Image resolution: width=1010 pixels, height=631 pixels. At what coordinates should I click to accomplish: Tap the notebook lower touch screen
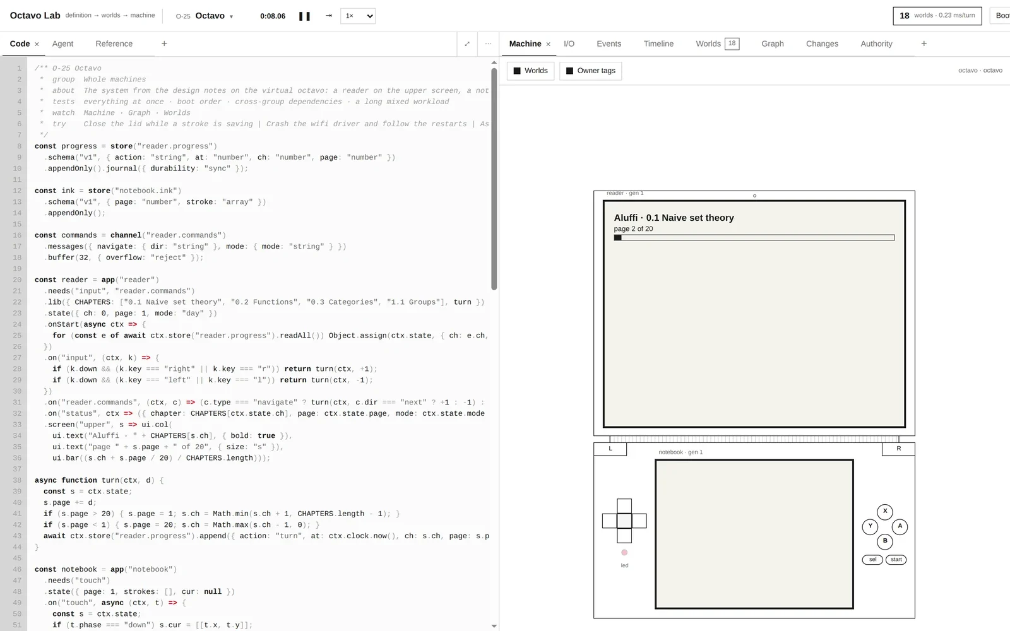click(x=754, y=534)
